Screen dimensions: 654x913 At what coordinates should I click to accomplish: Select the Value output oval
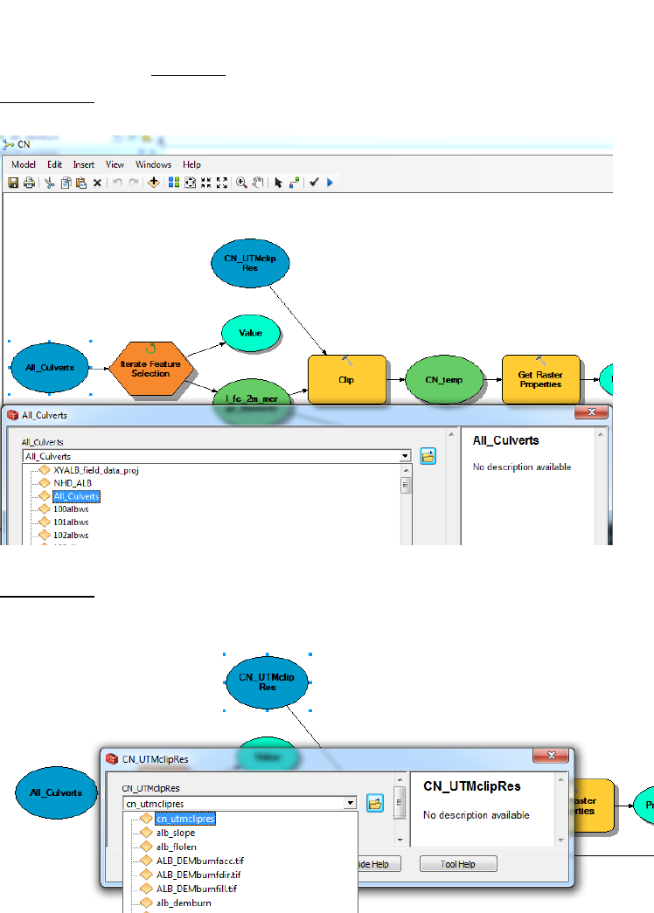[x=251, y=333]
